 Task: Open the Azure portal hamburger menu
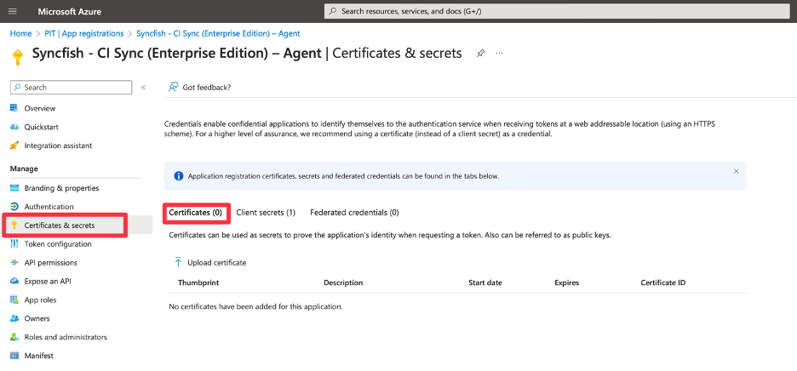tap(13, 11)
